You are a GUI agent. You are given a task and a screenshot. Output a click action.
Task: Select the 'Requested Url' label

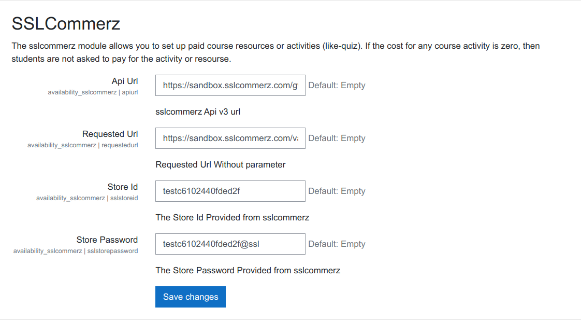(x=110, y=134)
